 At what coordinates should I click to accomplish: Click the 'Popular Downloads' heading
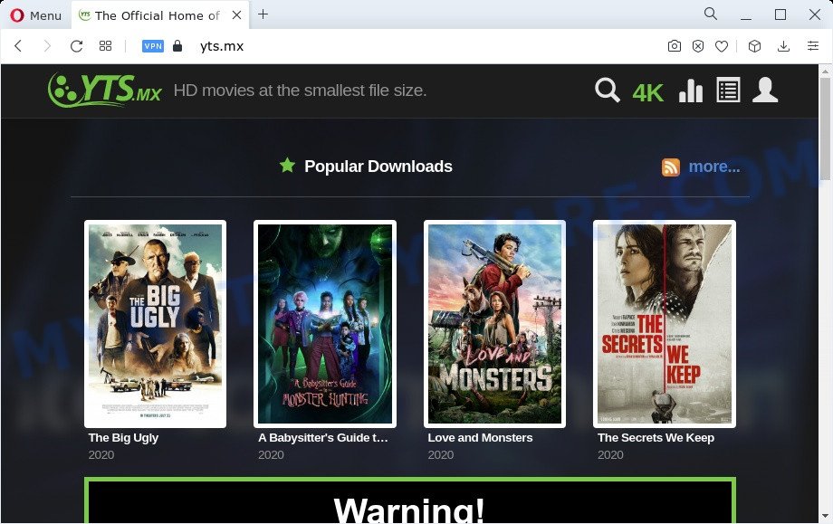(x=378, y=167)
